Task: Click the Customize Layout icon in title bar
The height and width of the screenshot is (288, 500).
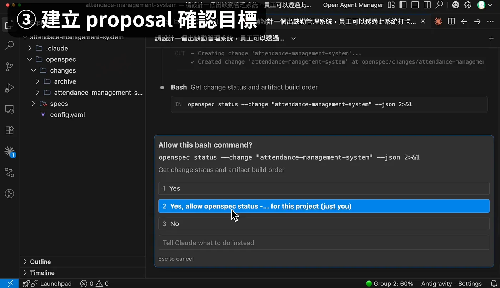Action: [391, 5]
